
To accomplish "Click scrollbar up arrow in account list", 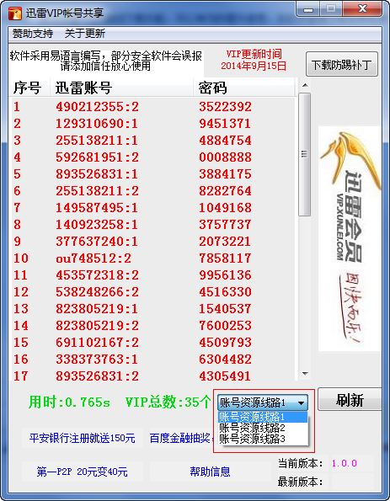I will (x=305, y=85).
